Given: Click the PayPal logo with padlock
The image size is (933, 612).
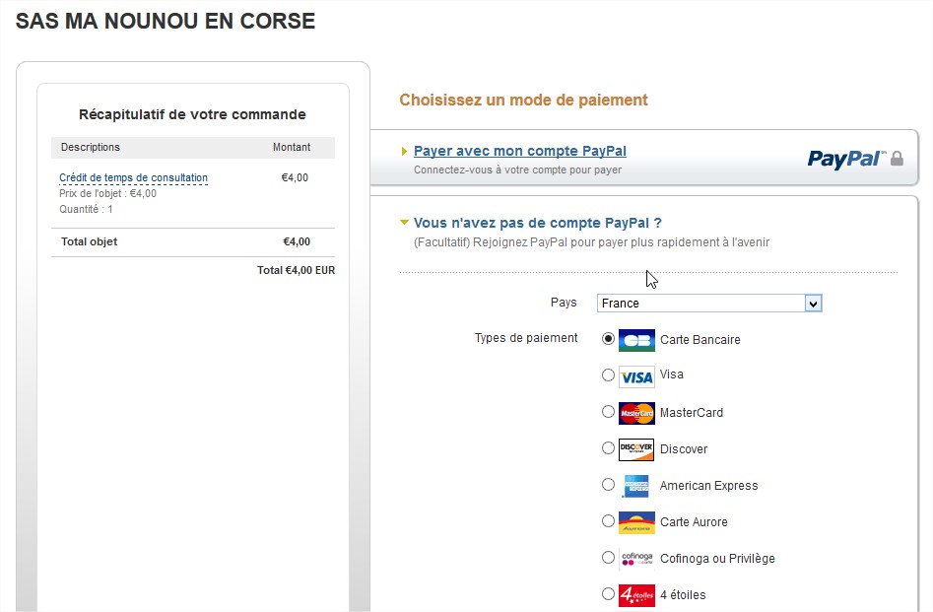Looking at the screenshot, I should (x=854, y=159).
